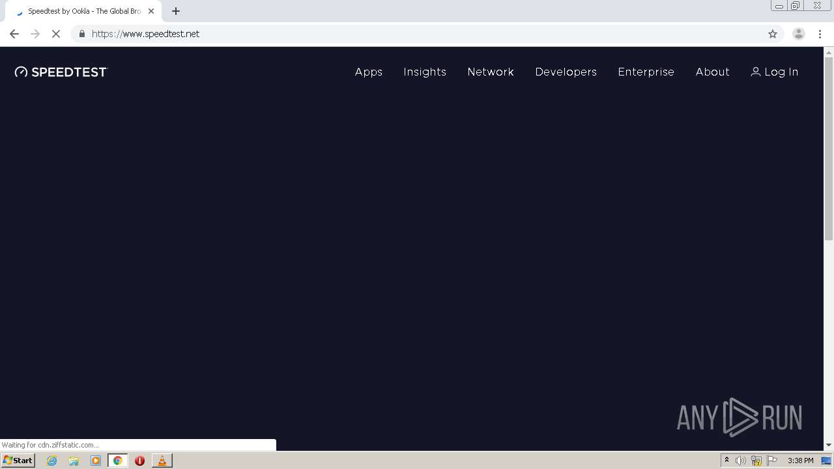Image resolution: width=834 pixels, height=469 pixels.
Task: Open a new browser tab
Action: tap(176, 11)
